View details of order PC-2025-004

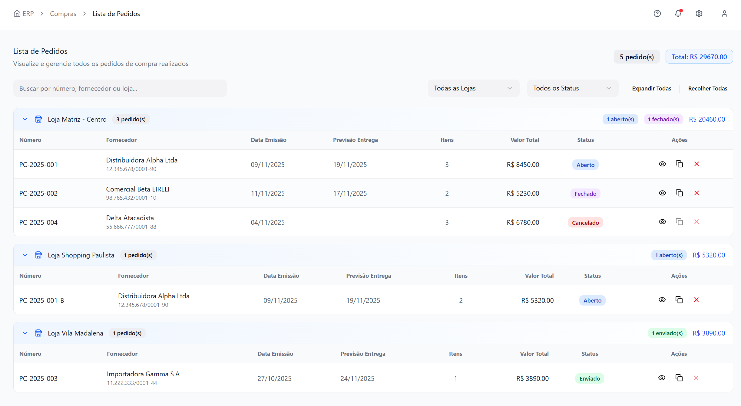[x=662, y=222]
